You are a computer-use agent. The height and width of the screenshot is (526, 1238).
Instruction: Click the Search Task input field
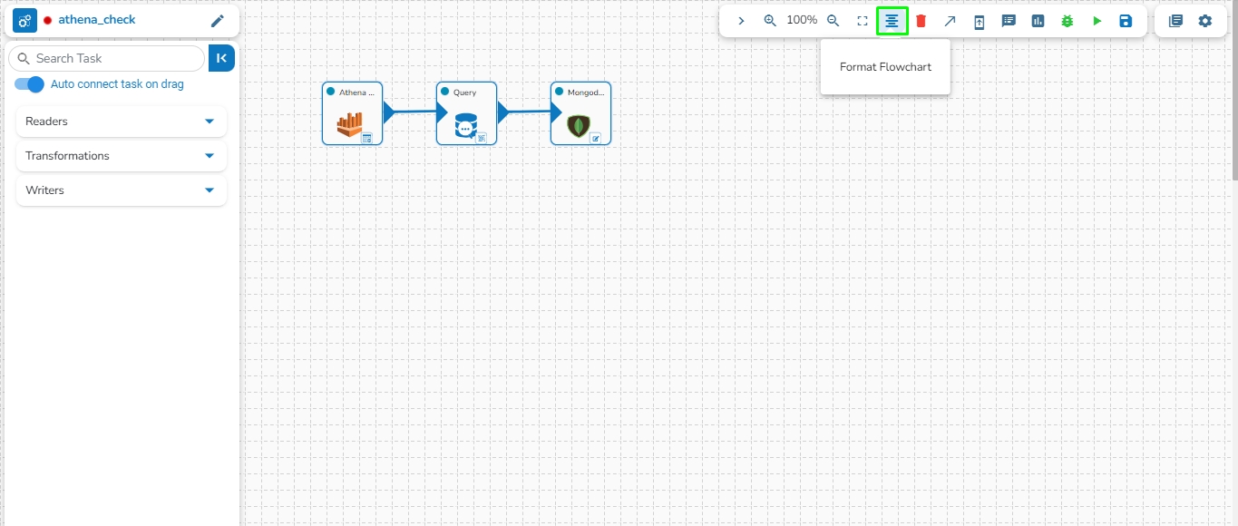point(106,58)
